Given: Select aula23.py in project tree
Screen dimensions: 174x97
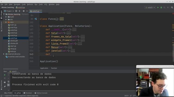Looking at the screenshot, I should pyautogui.click(x=14, y=33).
